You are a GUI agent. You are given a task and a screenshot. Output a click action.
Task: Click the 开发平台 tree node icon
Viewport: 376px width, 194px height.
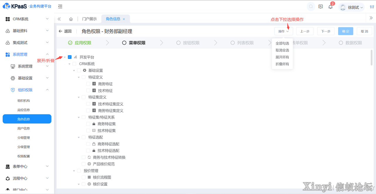[x=75, y=57]
